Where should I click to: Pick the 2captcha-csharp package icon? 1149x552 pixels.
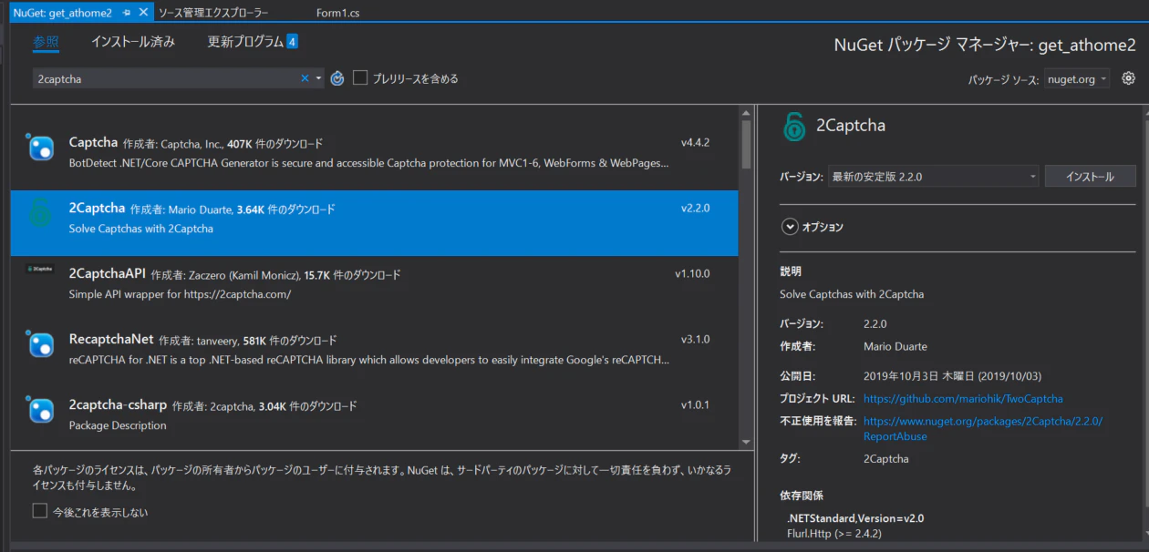tap(40, 410)
